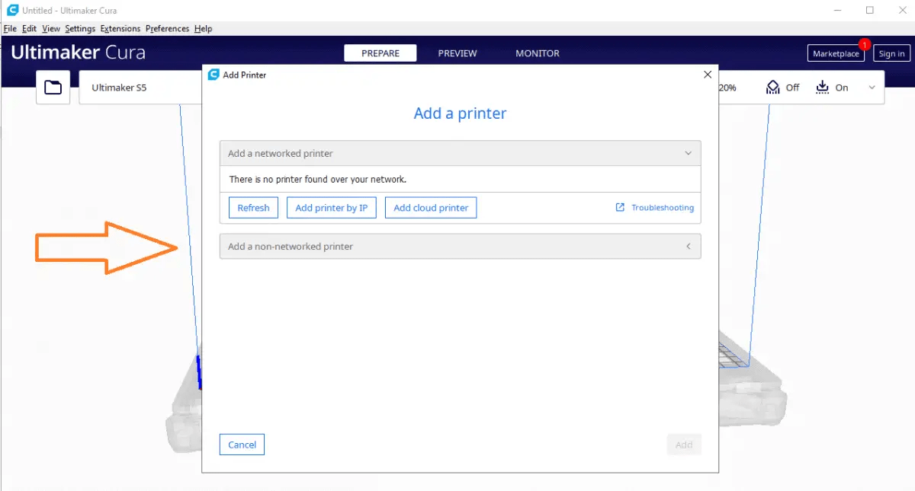915x491 pixels.
Task: Open the print settings dropdown chevron
Action: pyautogui.click(x=872, y=88)
